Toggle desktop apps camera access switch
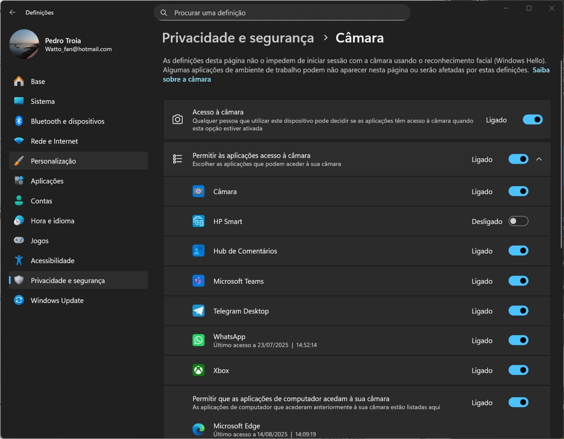The image size is (564, 439). click(x=518, y=402)
